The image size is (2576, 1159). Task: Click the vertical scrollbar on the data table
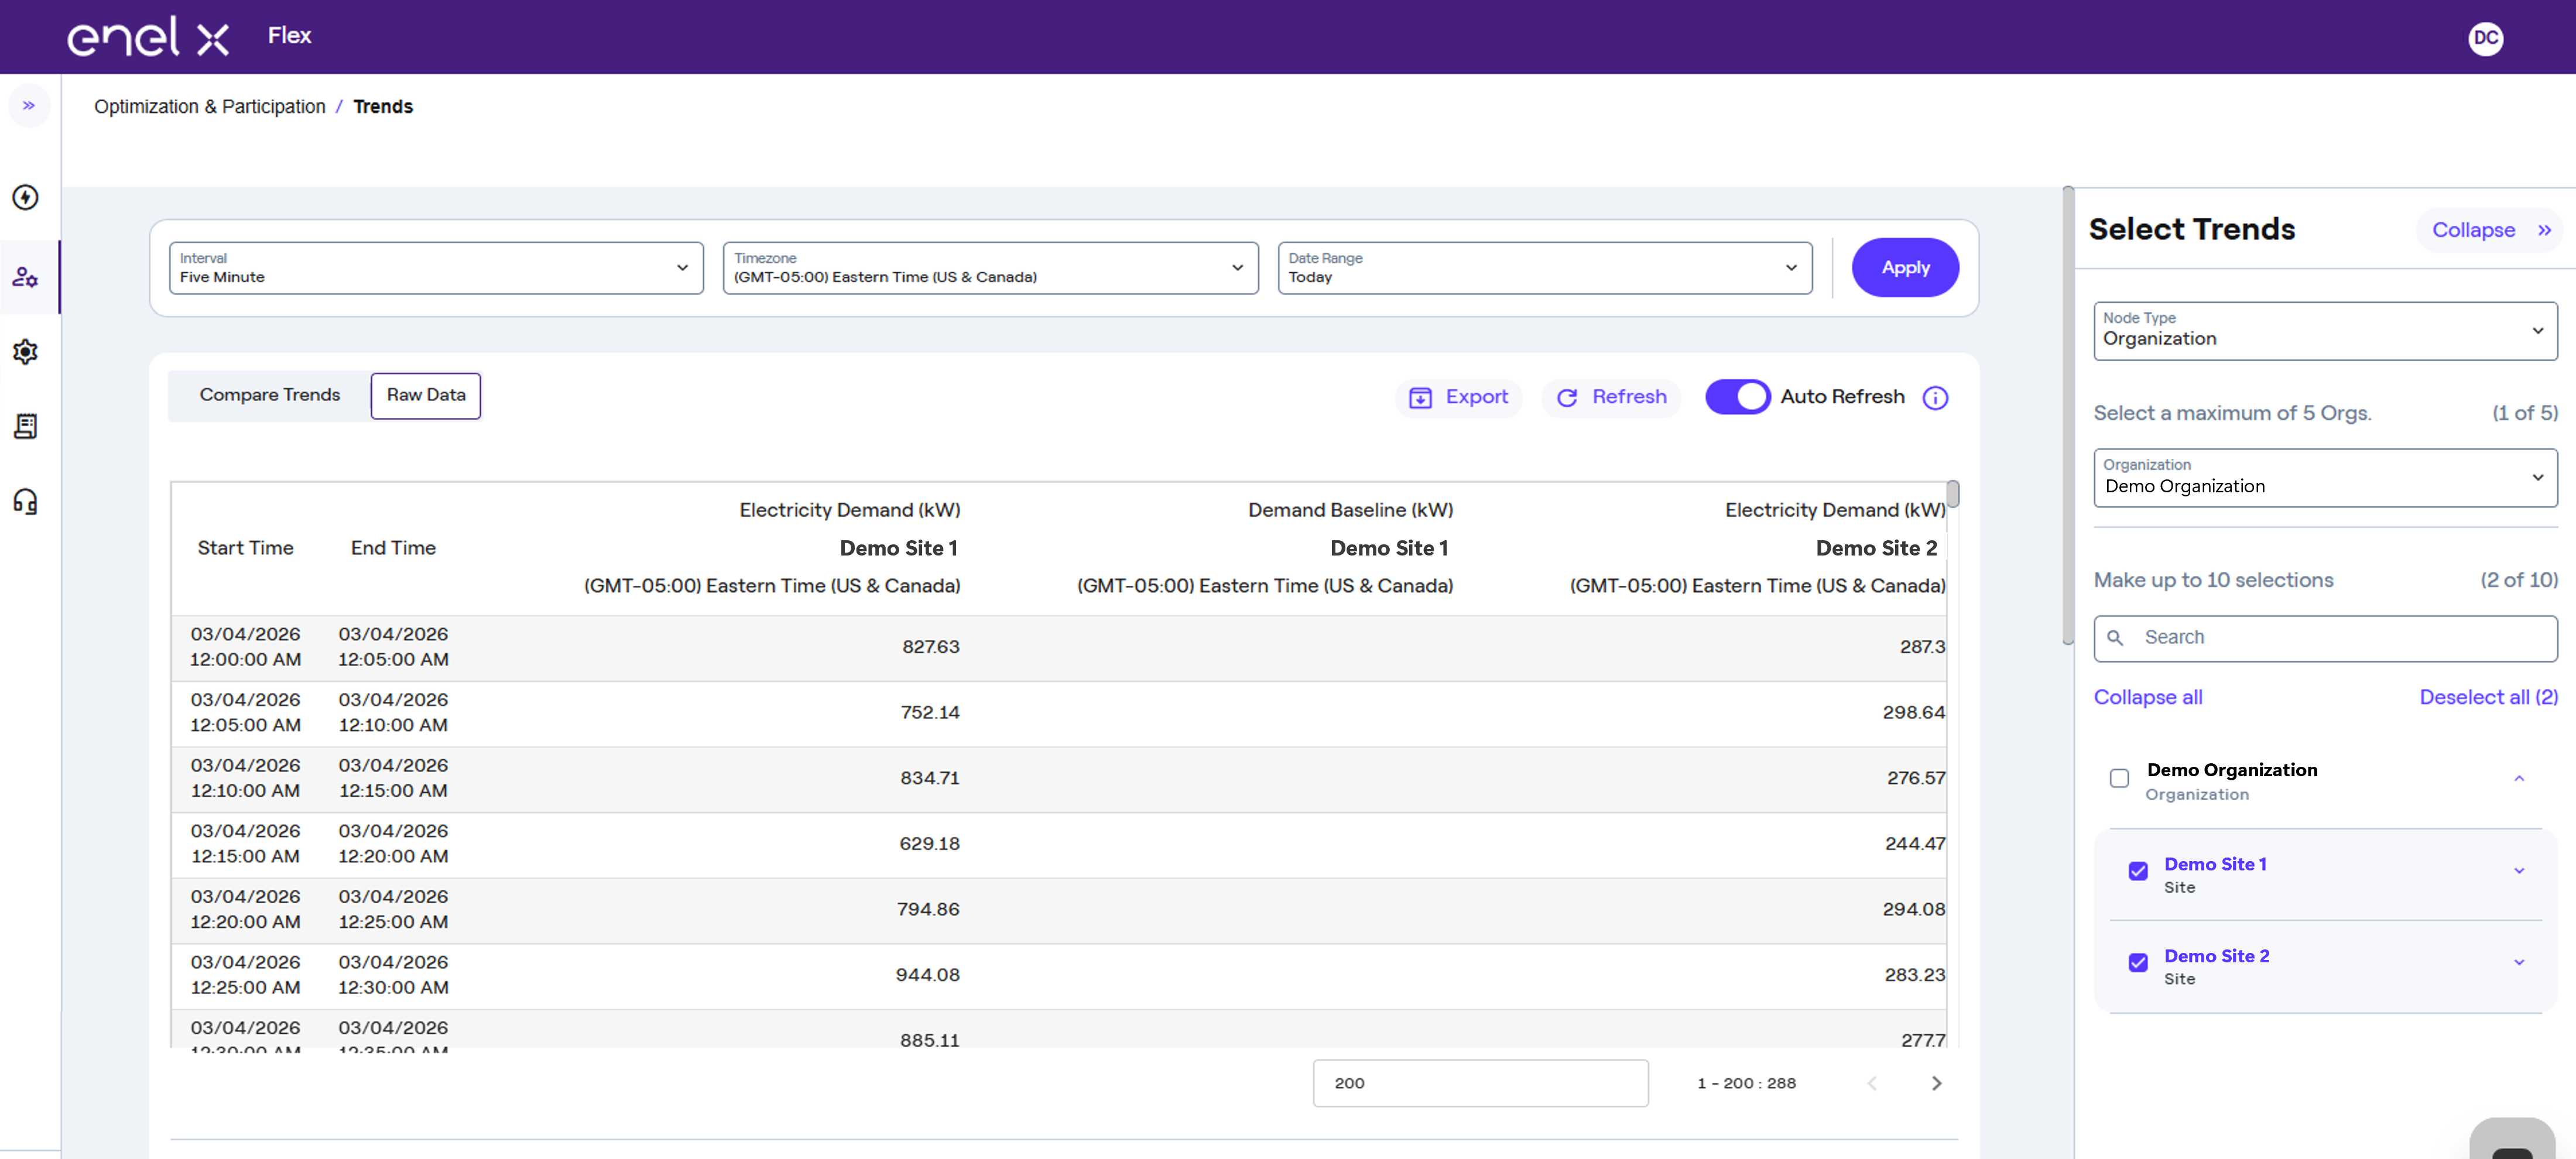[x=1952, y=494]
